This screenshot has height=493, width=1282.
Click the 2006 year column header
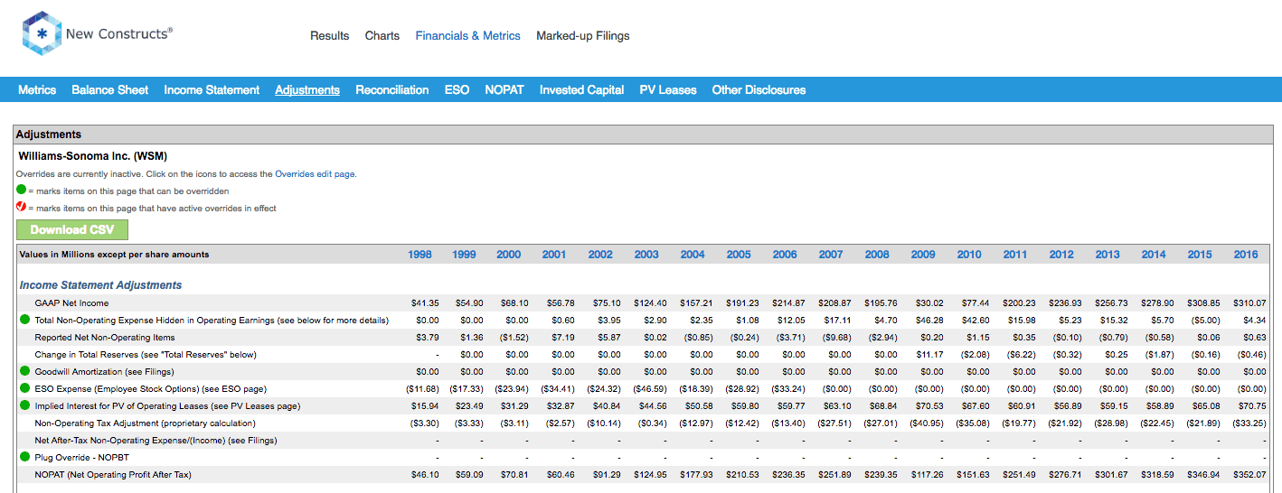click(785, 255)
